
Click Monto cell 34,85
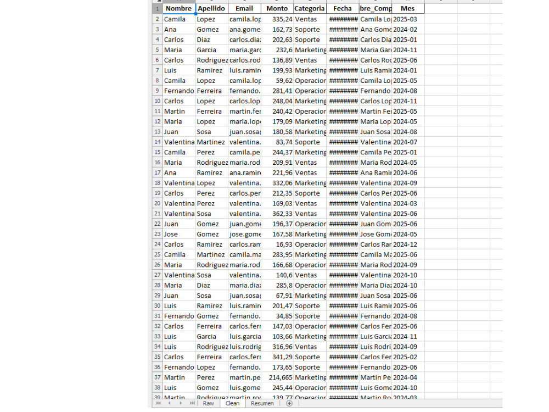coord(277,316)
